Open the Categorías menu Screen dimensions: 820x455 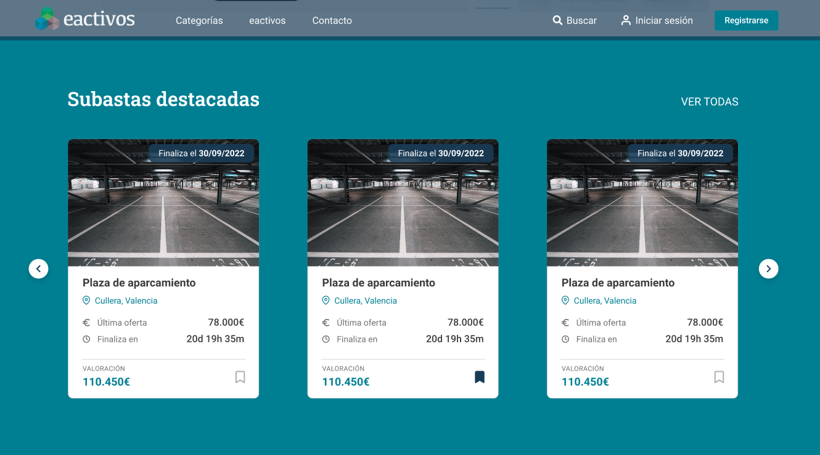click(199, 20)
